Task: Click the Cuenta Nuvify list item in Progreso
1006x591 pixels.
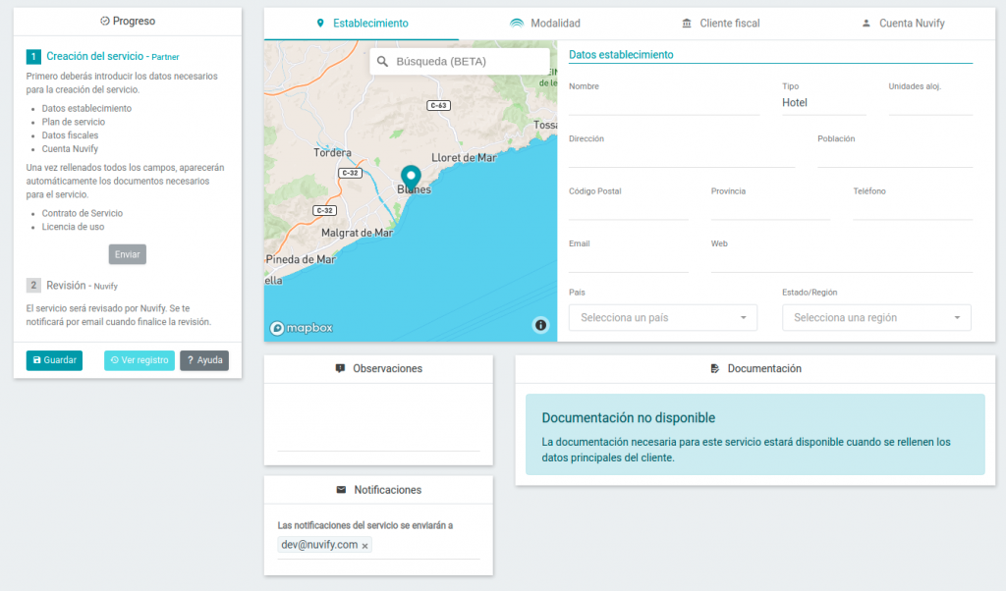Action: point(70,148)
